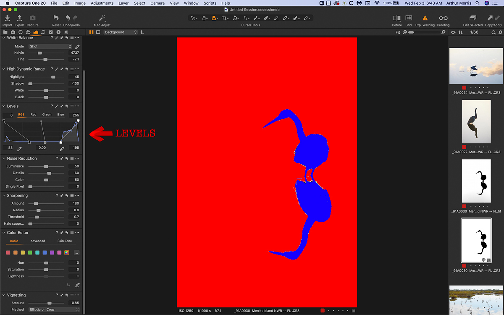This screenshot has height=315, width=504.
Task: Select the Pan hand cursor tool
Action: click(204, 18)
